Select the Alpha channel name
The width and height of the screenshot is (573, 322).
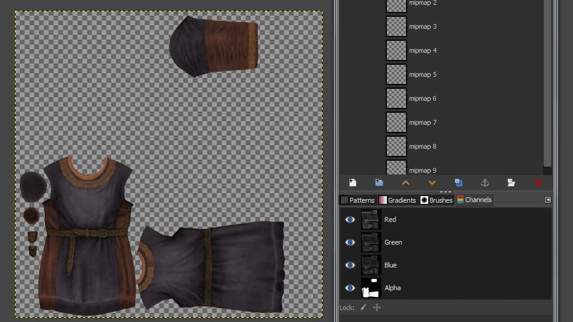click(392, 288)
